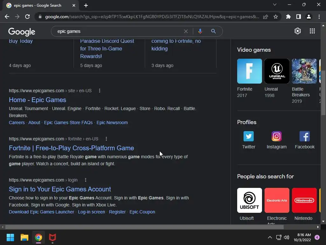Click the vertical page scrollbar thumb
Screen dimensions: 326x245
coord(323,93)
